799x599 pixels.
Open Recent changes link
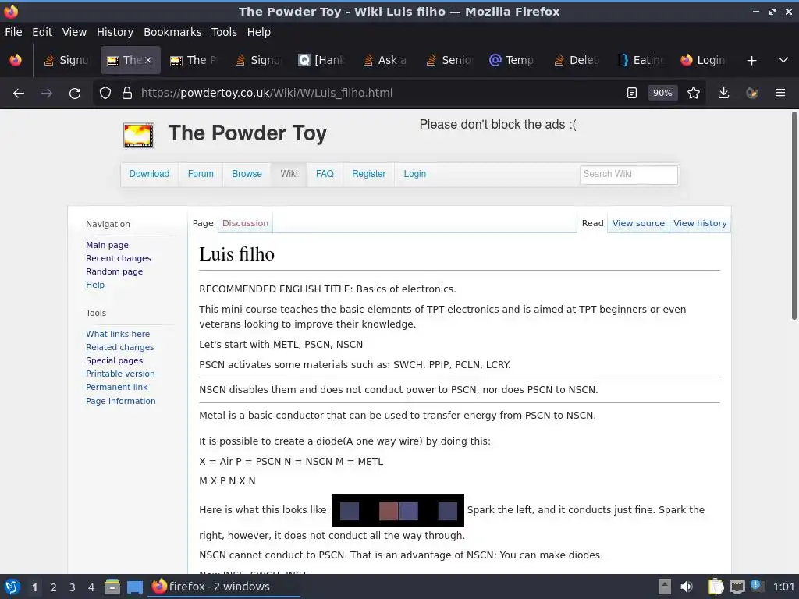coord(119,258)
